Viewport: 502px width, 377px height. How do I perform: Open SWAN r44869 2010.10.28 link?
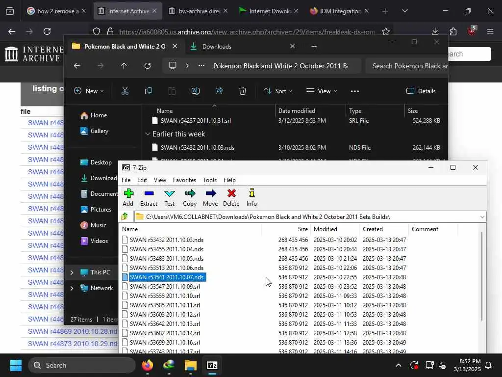tap(73, 331)
